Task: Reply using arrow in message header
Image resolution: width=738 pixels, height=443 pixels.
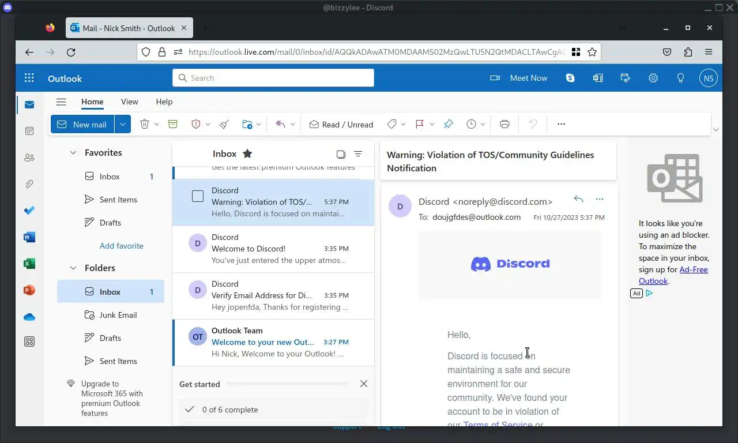Action: [x=578, y=199]
